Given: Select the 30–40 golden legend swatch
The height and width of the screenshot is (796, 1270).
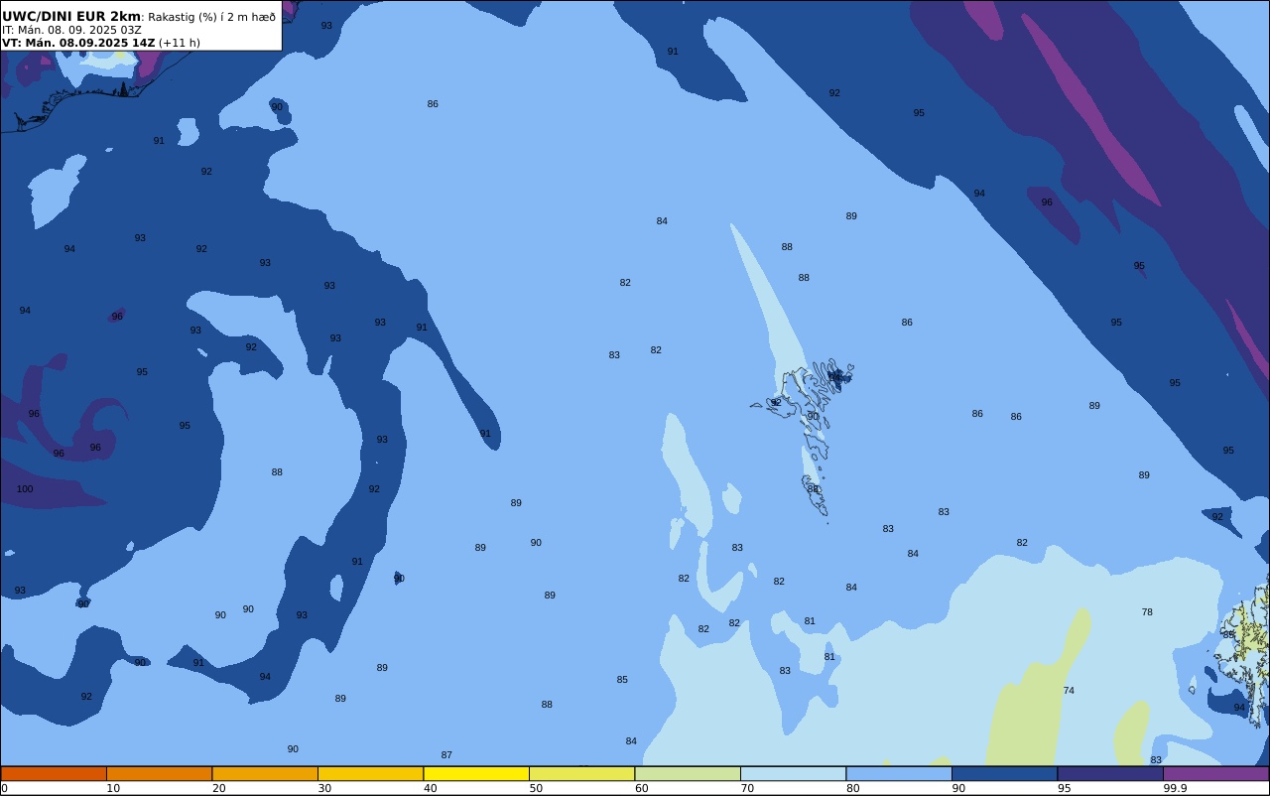Looking at the screenshot, I should (370, 773).
